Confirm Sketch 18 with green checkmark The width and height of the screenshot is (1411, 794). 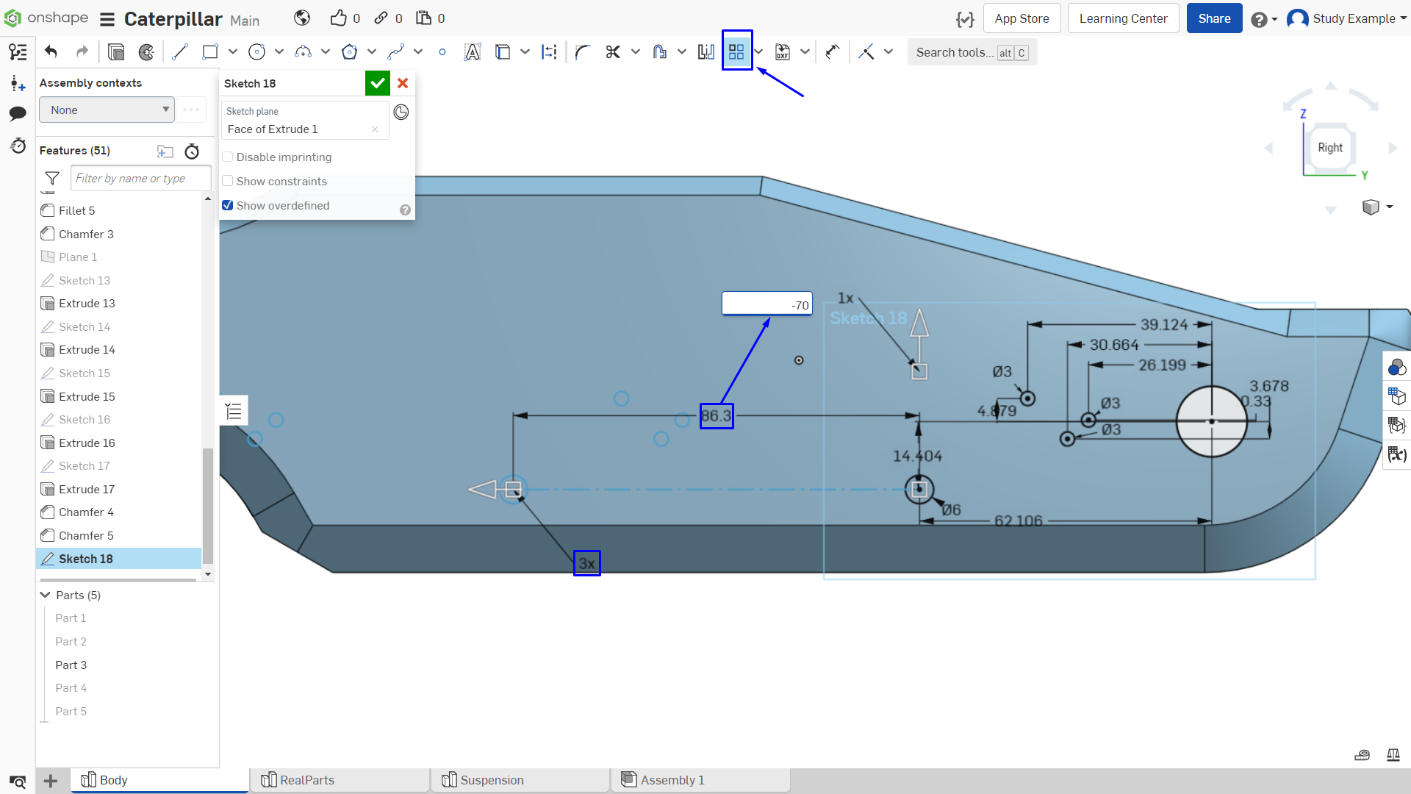378,83
